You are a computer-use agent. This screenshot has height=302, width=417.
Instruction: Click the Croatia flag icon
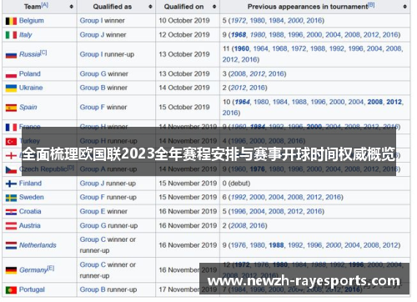coord(11,212)
